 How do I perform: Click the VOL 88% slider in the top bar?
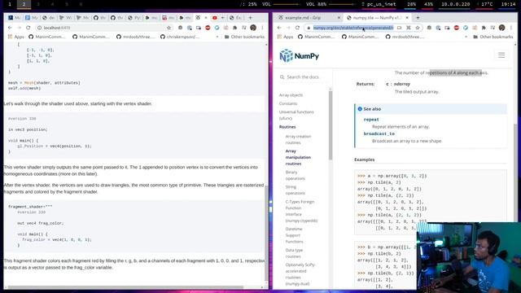tap(341, 4)
